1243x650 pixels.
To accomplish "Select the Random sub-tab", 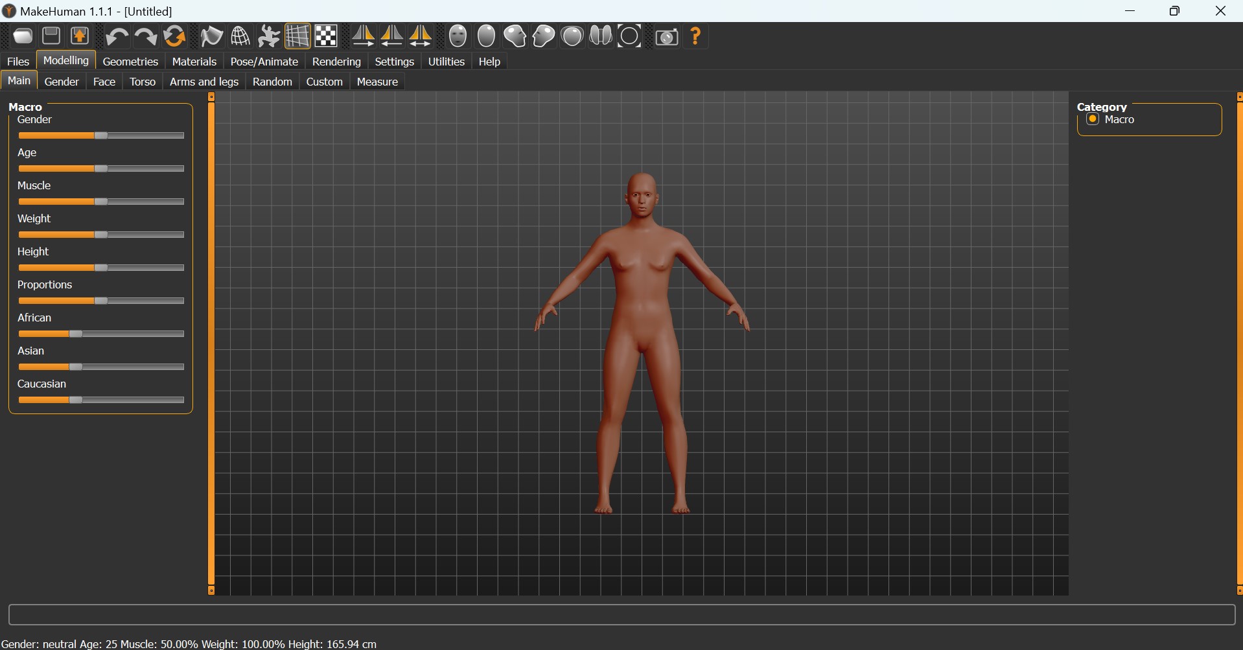I will click(x=272, y=82).
